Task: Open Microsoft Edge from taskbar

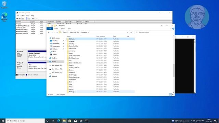Action: 59,121
